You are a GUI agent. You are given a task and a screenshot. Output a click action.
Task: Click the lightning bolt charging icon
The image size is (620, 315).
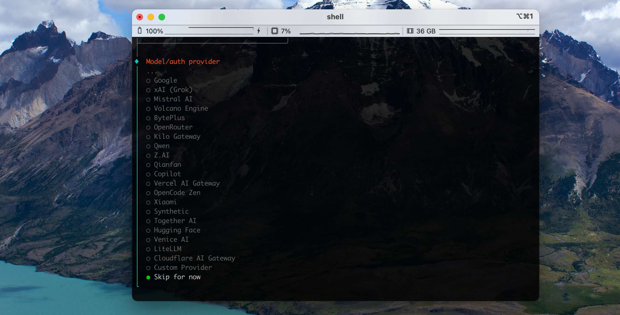(259, 31)
